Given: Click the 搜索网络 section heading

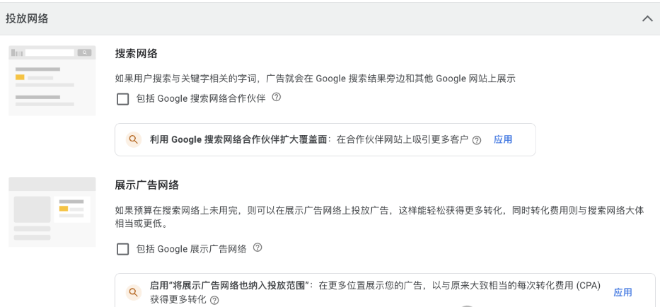Looking at the screenshot, I should pos(136,54).
